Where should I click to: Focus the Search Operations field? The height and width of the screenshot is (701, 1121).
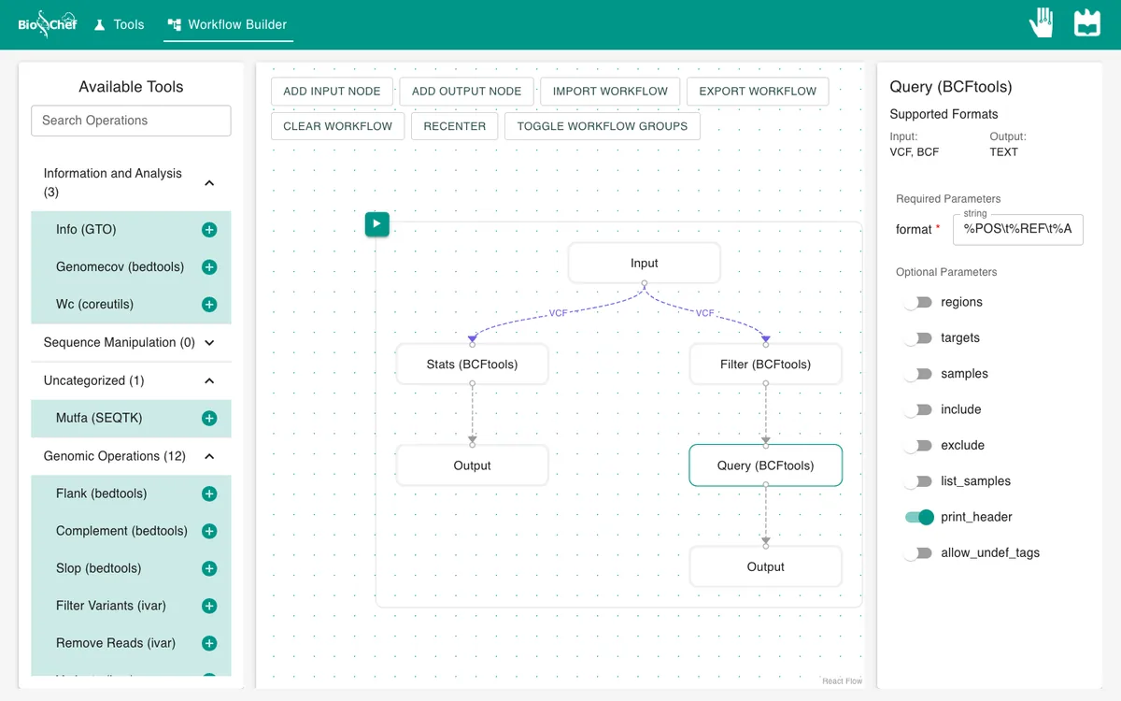click(x=131, y=121)
